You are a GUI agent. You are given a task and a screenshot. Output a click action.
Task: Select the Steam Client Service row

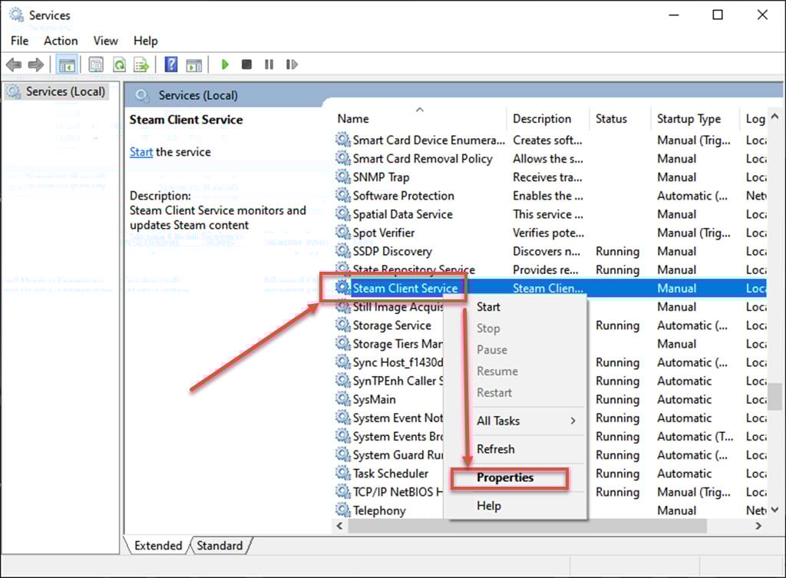(x=550, y=289)
